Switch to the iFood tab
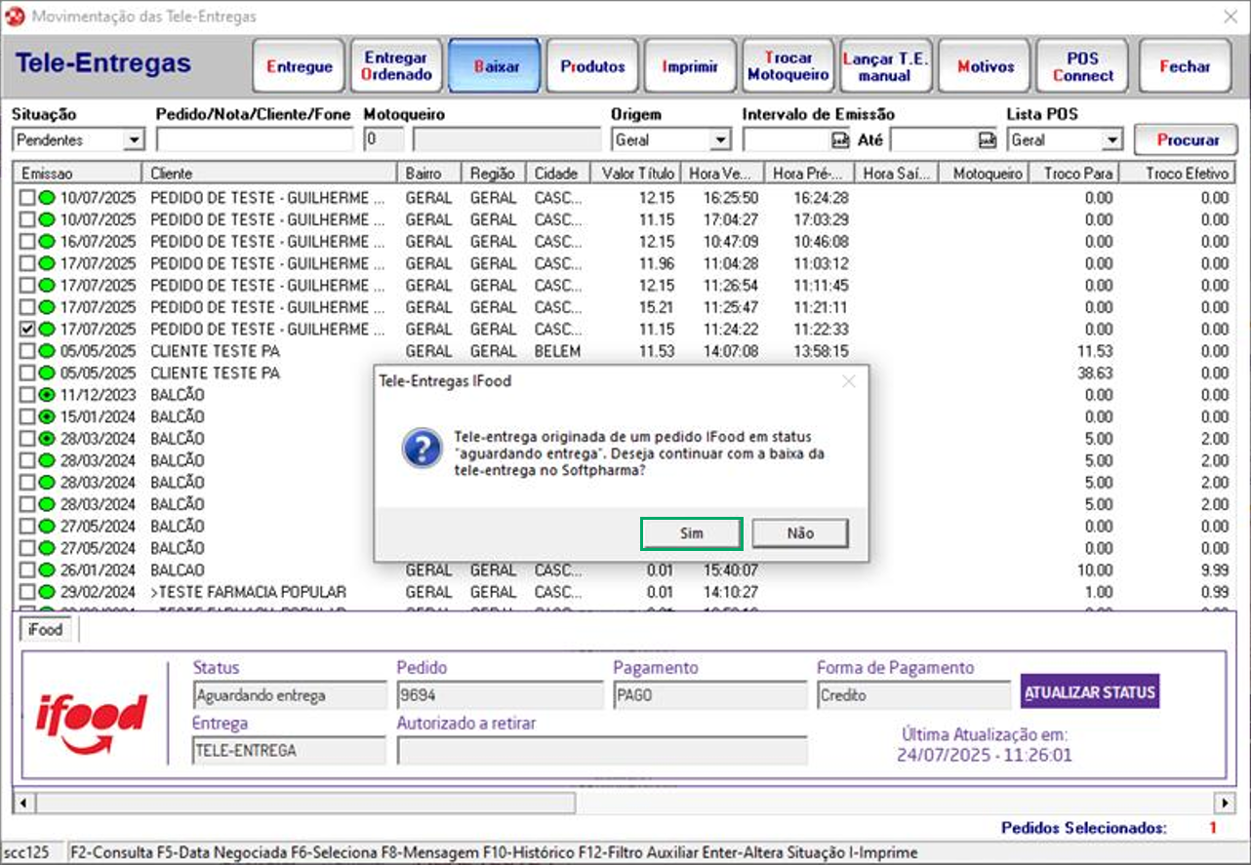The image size is (1251, 865). click(45, 630)
